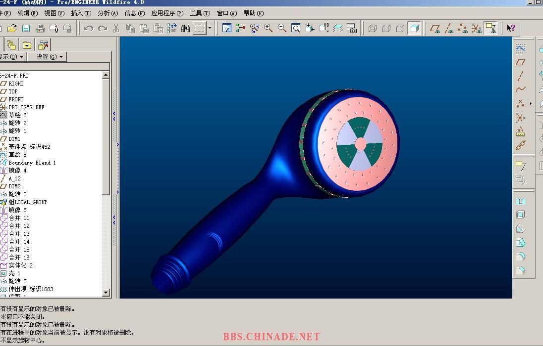Refit the model to the screen

click(296, 28)
